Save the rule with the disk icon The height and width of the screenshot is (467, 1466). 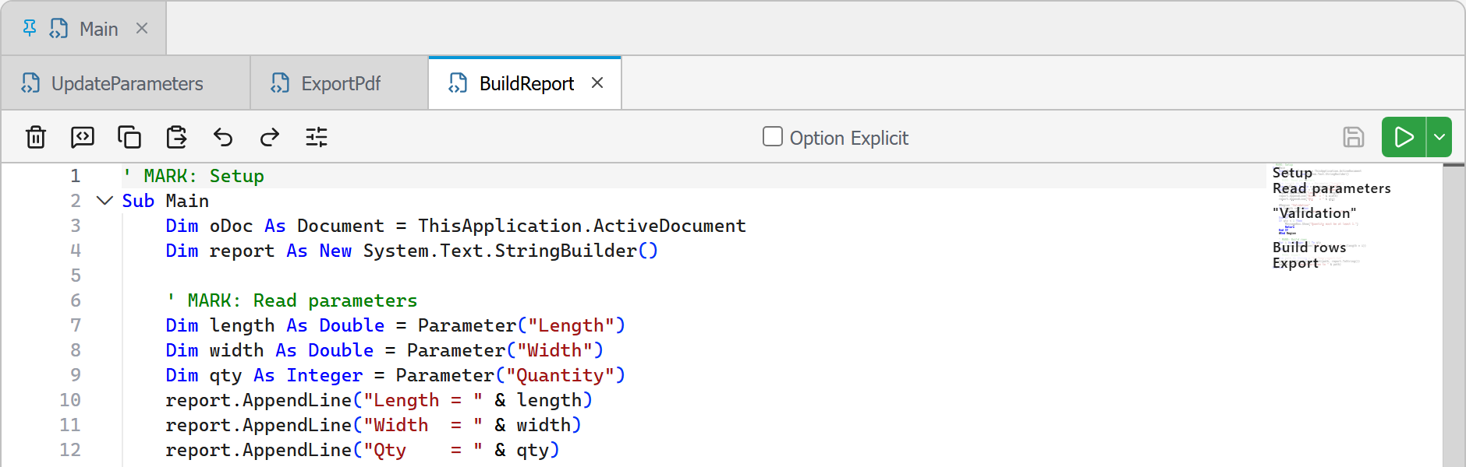(x=1354, y=137)
